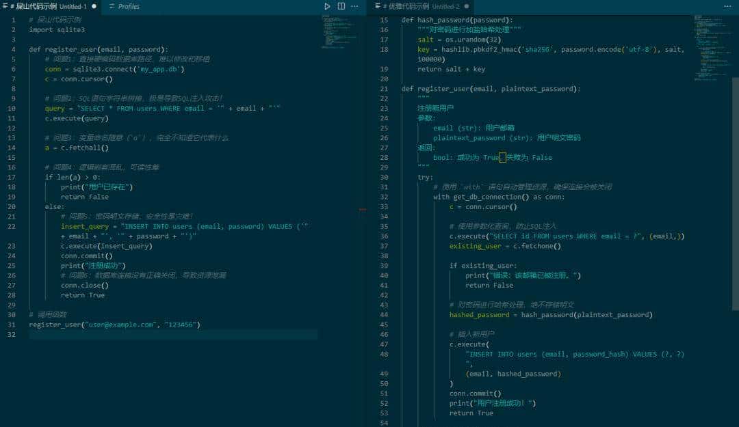Click the unsaved dot on Untitled-2 tab
This screenshot has width=739, height=427.
467,6
